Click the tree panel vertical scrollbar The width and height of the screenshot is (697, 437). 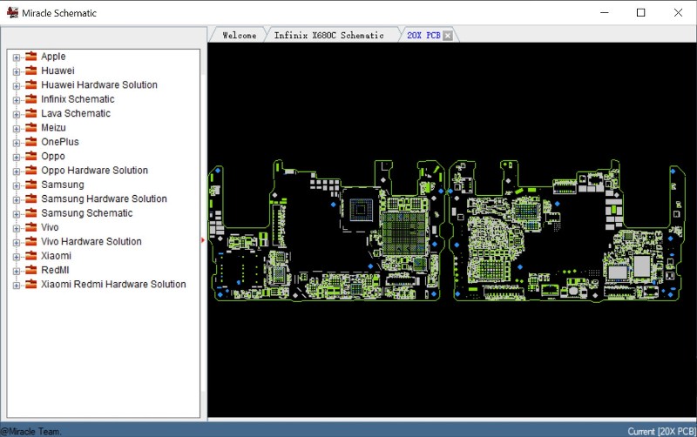[204, 233]
